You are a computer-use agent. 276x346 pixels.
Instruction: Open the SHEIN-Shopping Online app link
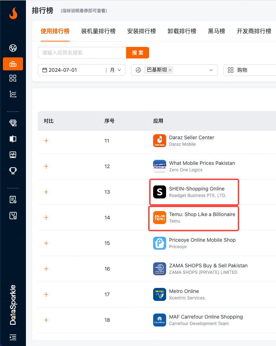(x=197, y=189)
